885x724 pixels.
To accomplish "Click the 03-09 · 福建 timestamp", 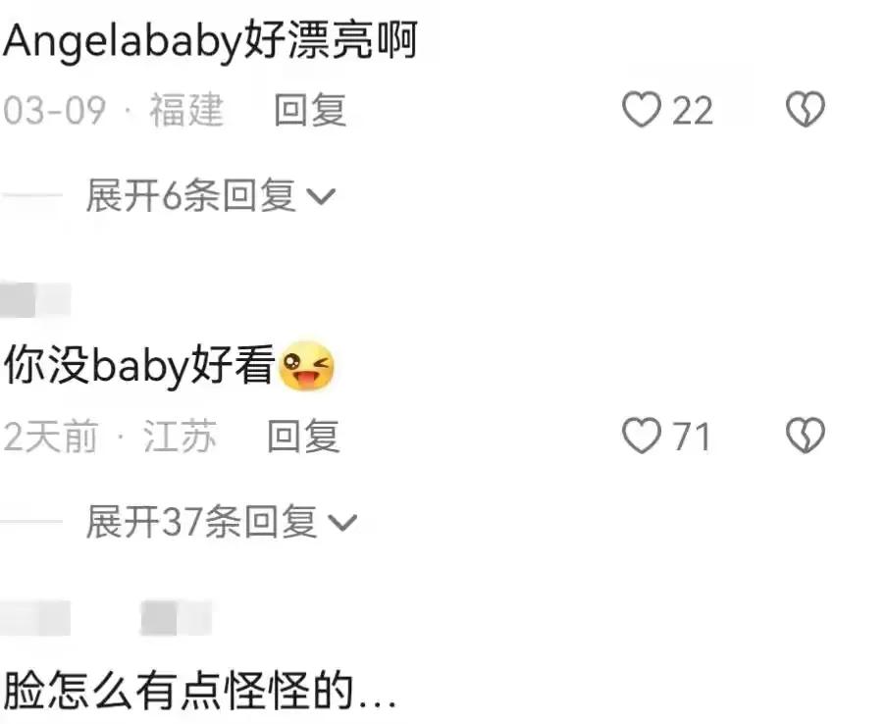I will click(113, 110).
